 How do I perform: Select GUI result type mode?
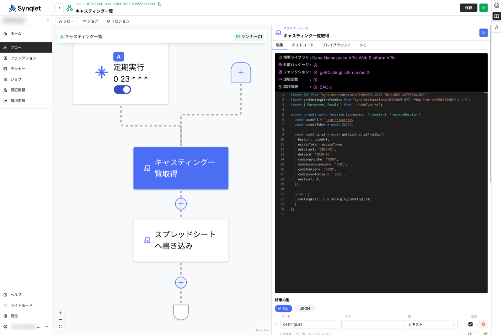284,309
